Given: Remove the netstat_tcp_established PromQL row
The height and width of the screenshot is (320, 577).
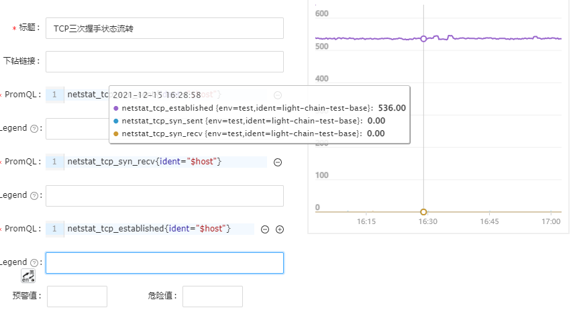Looking at the screenshot, I should [265, 229].
